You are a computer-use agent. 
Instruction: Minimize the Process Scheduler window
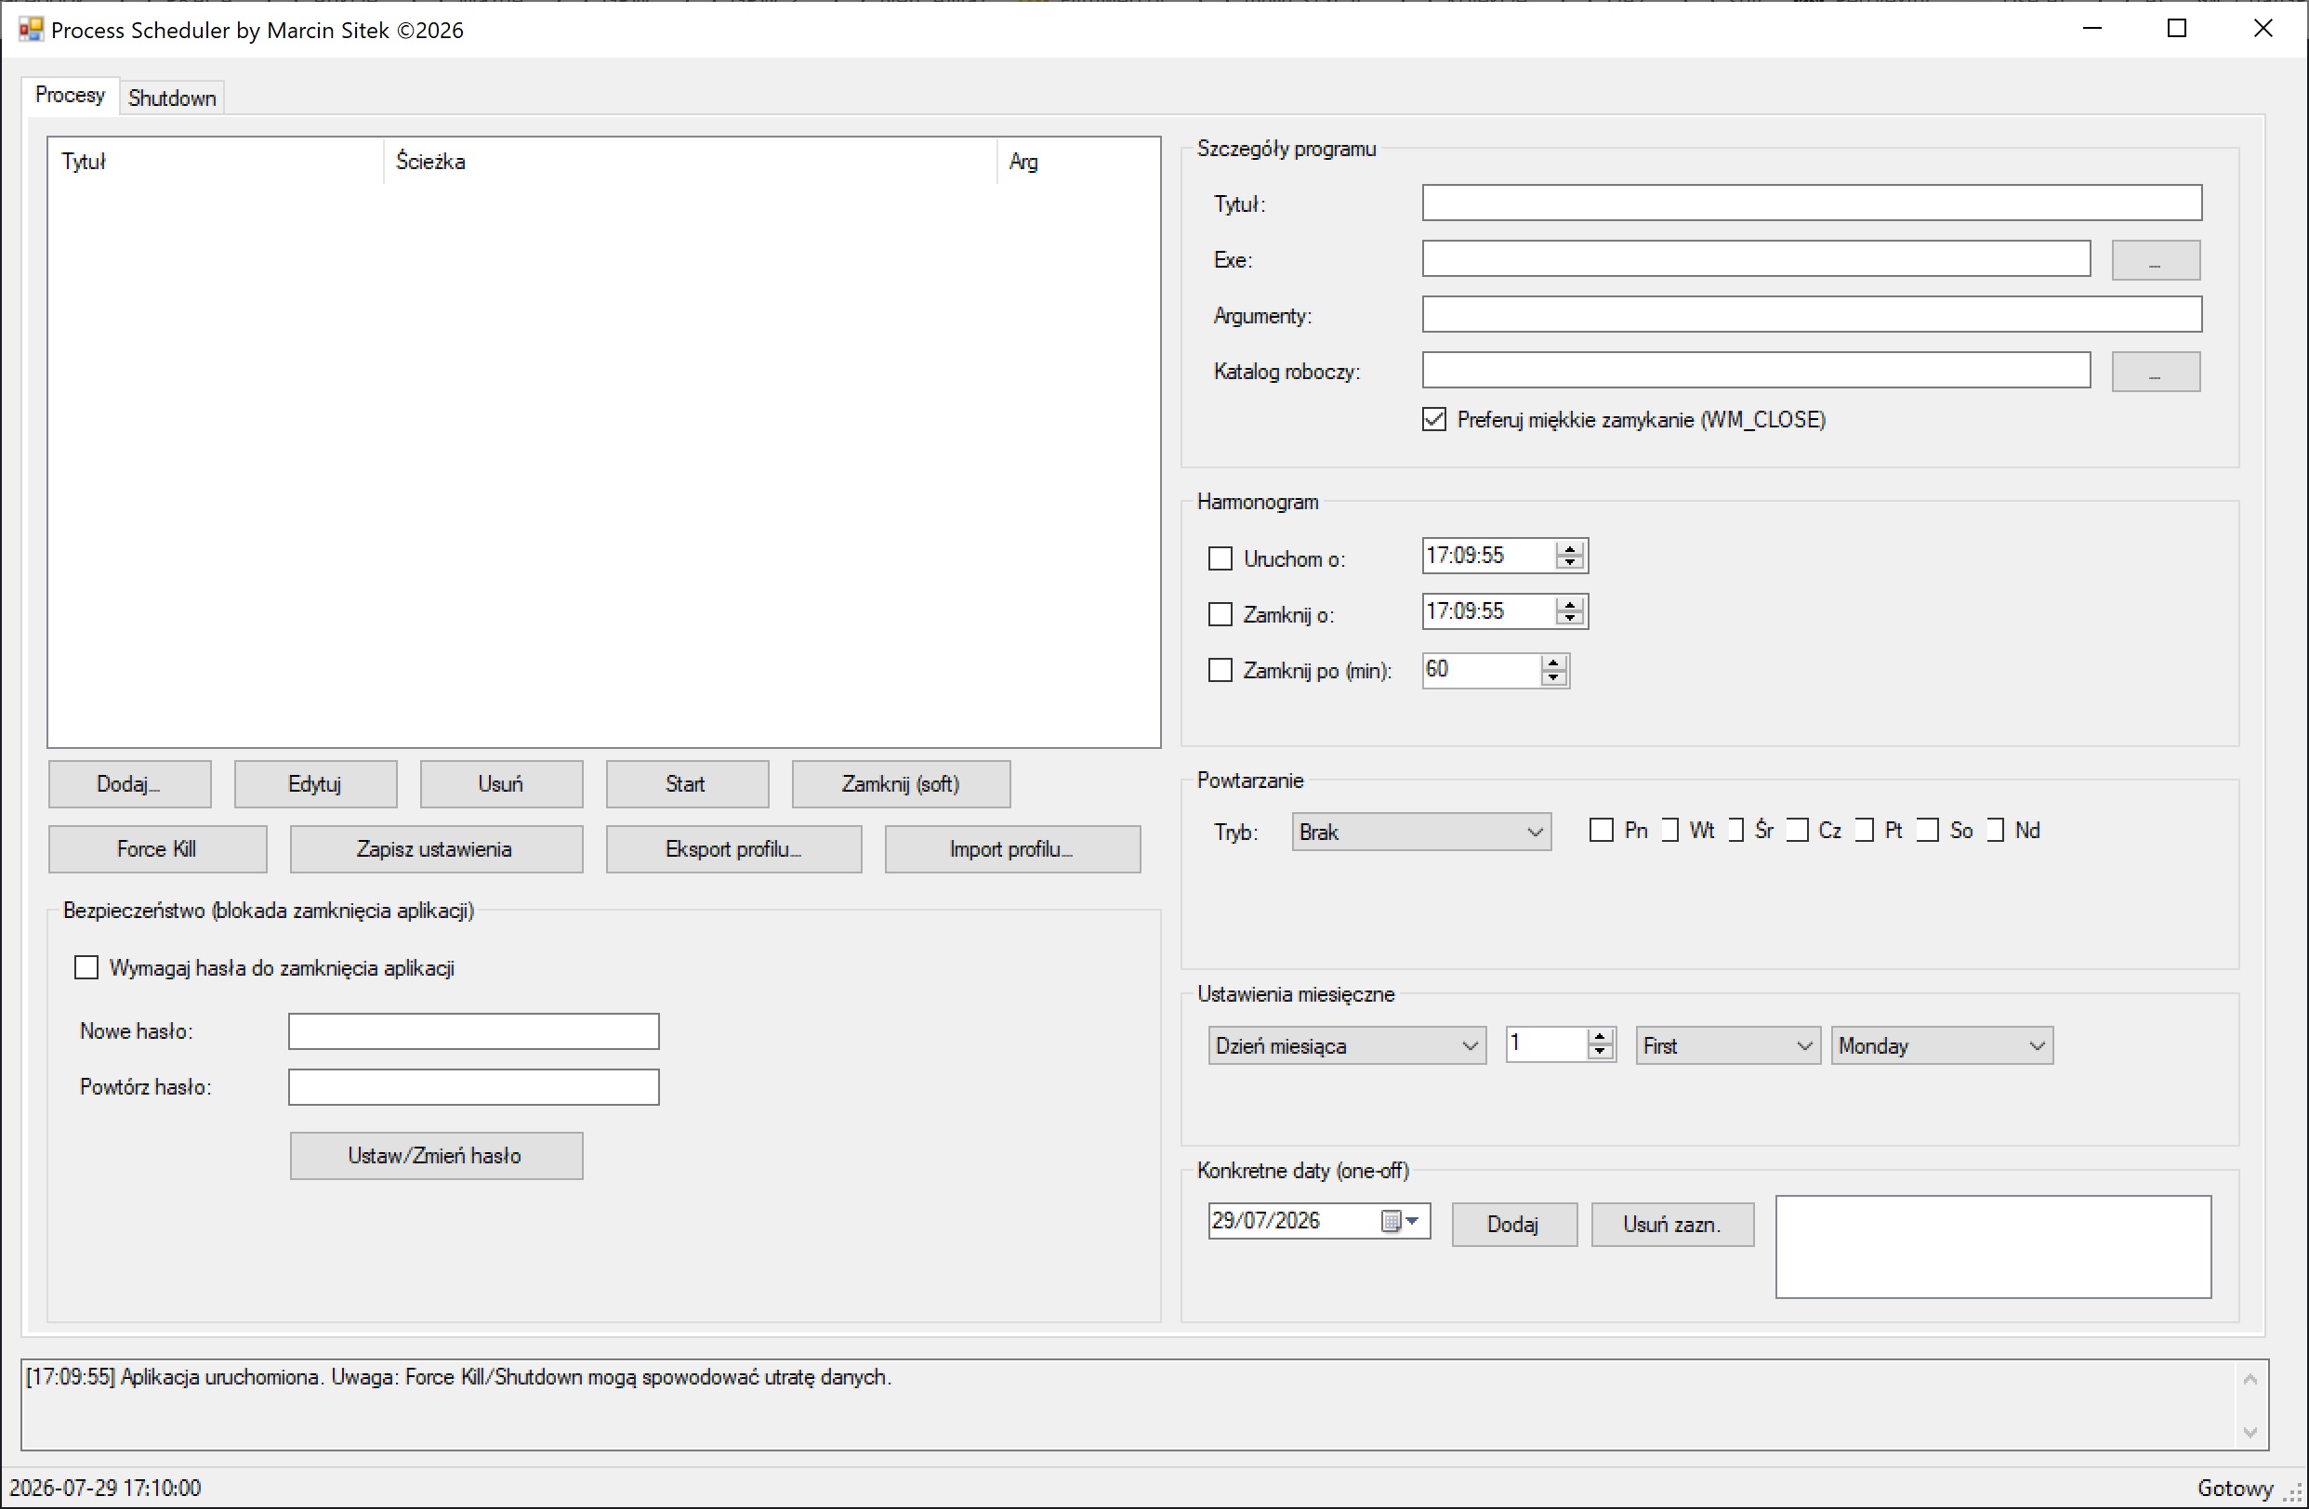pos(2091,29)
